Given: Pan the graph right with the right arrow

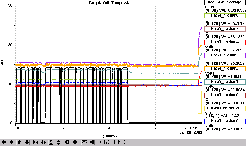Looking at the screenshot, I should point(11,142).
